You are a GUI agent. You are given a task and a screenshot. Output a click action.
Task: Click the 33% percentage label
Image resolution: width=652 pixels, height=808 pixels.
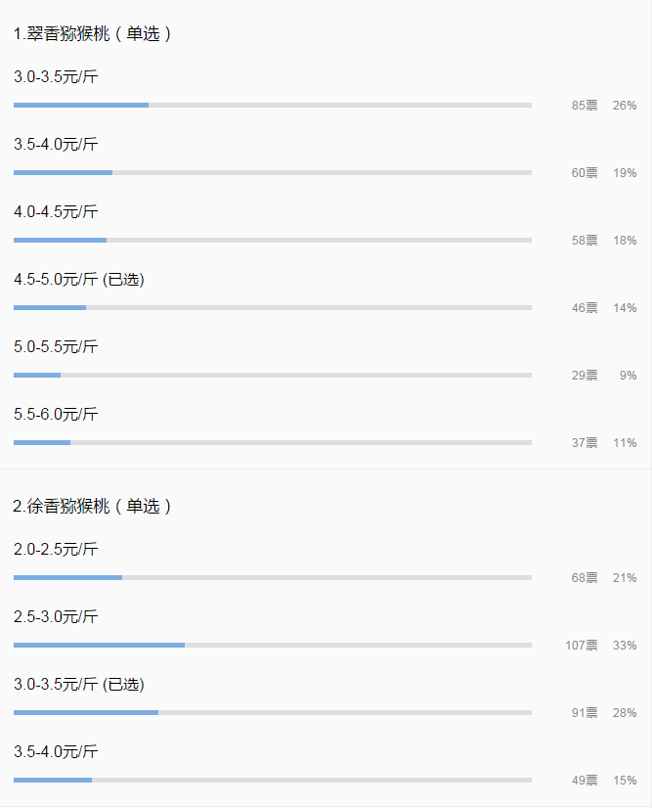click(625, 646)
